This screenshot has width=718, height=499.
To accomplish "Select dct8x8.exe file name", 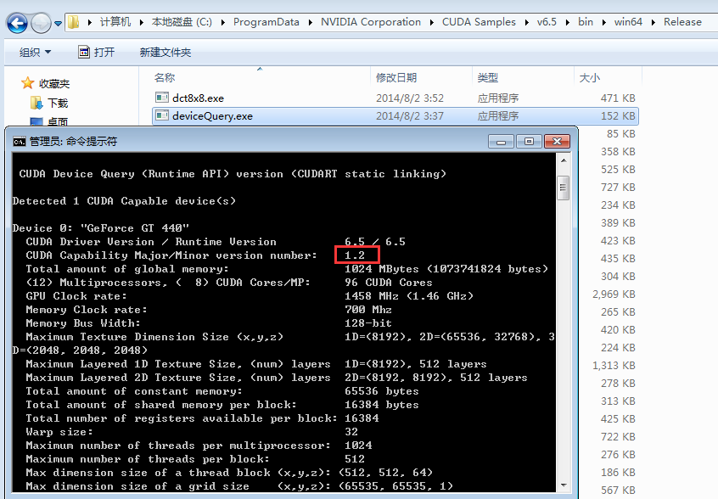I will [198, 98].
